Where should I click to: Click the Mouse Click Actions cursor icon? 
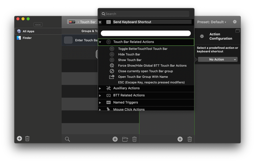108,109
